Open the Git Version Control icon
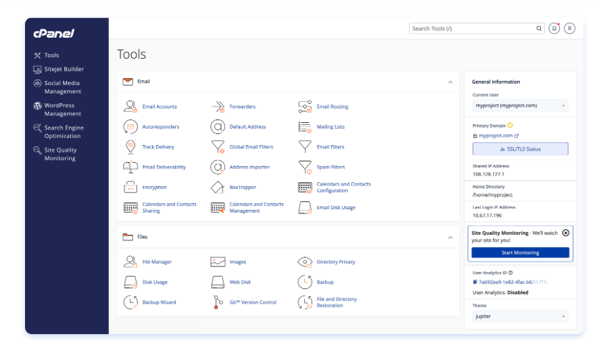 tap(218, 302)
